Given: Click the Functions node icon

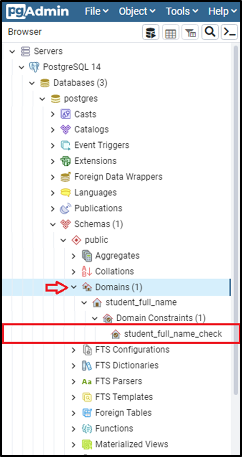Looking at the screenshot, I should (87, 429).
